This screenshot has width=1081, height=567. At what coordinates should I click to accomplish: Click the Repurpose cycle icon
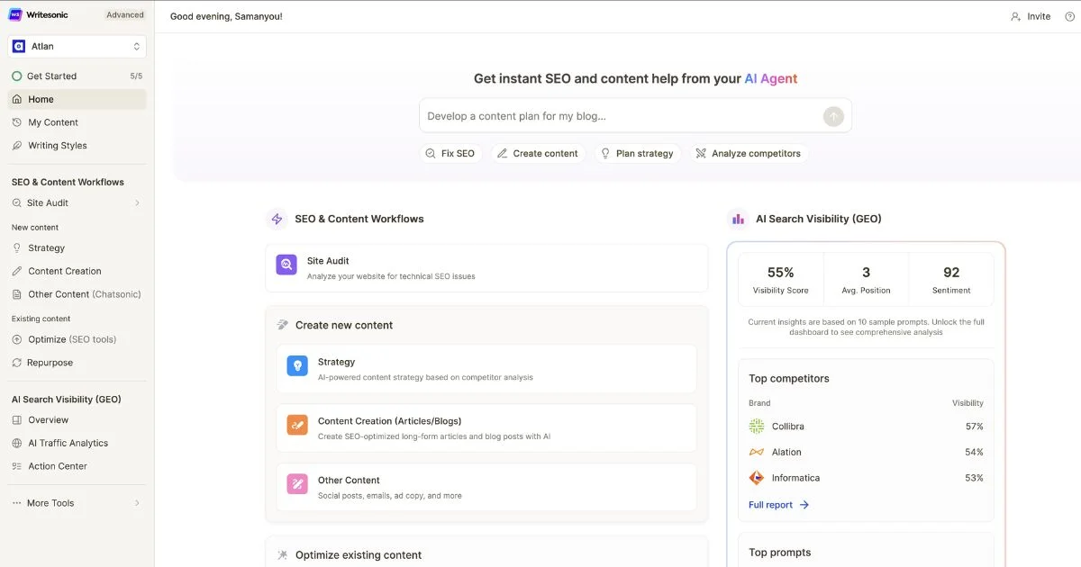(x=17, y=363)
